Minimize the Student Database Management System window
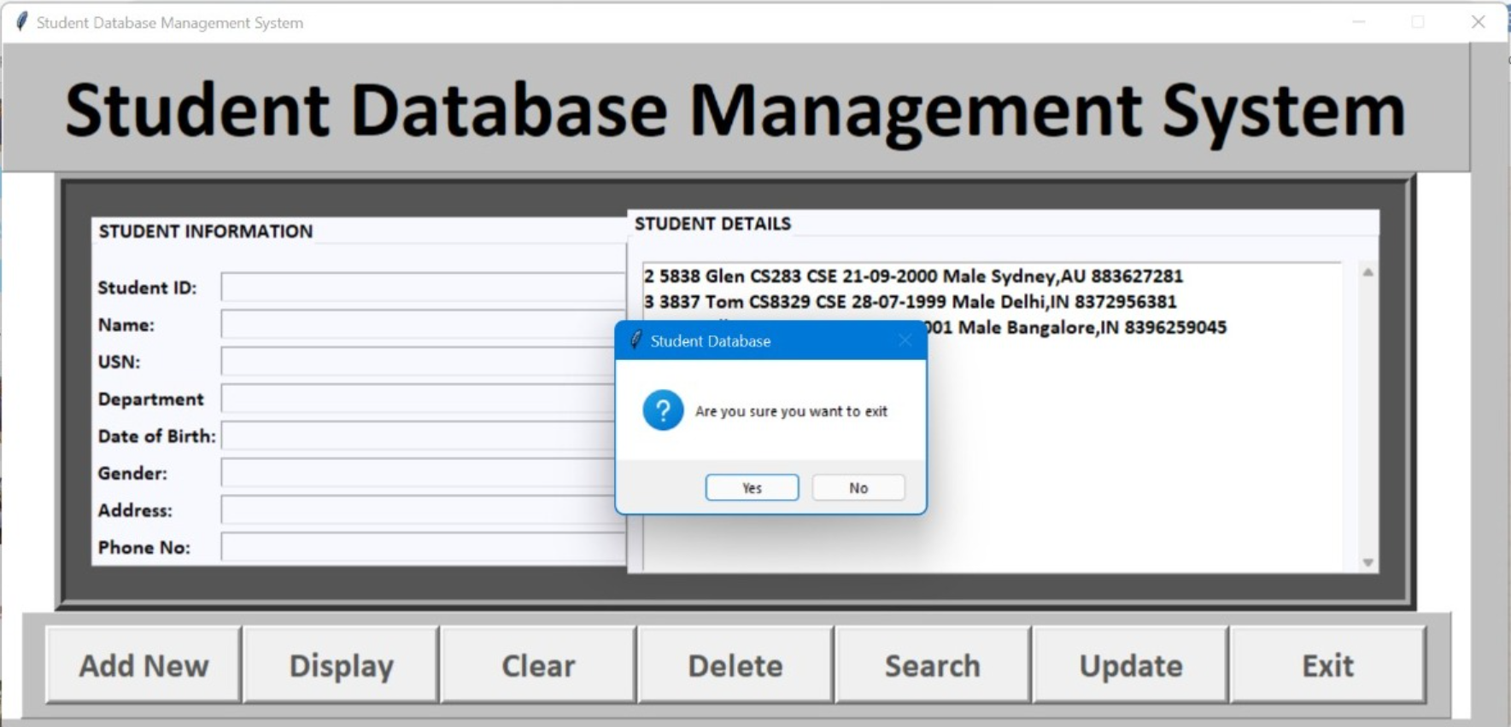The width and height of the screenshot is (1511, 727). pyautogui.click(x=1359, y=22)
